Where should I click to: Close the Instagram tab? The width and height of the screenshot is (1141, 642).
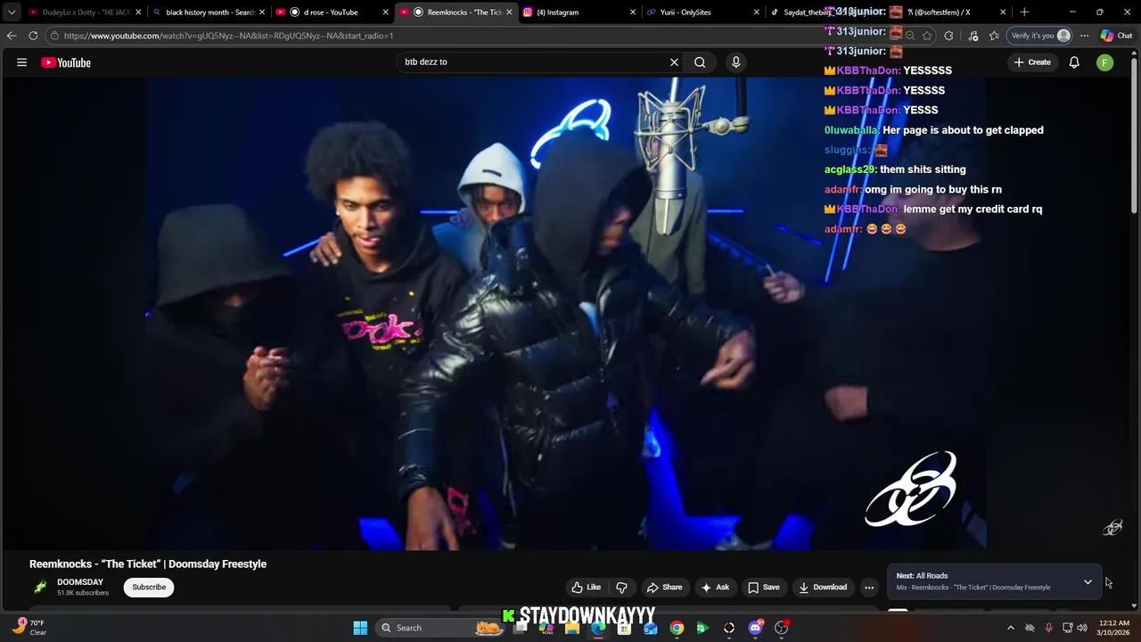click(x=633, y=12)
